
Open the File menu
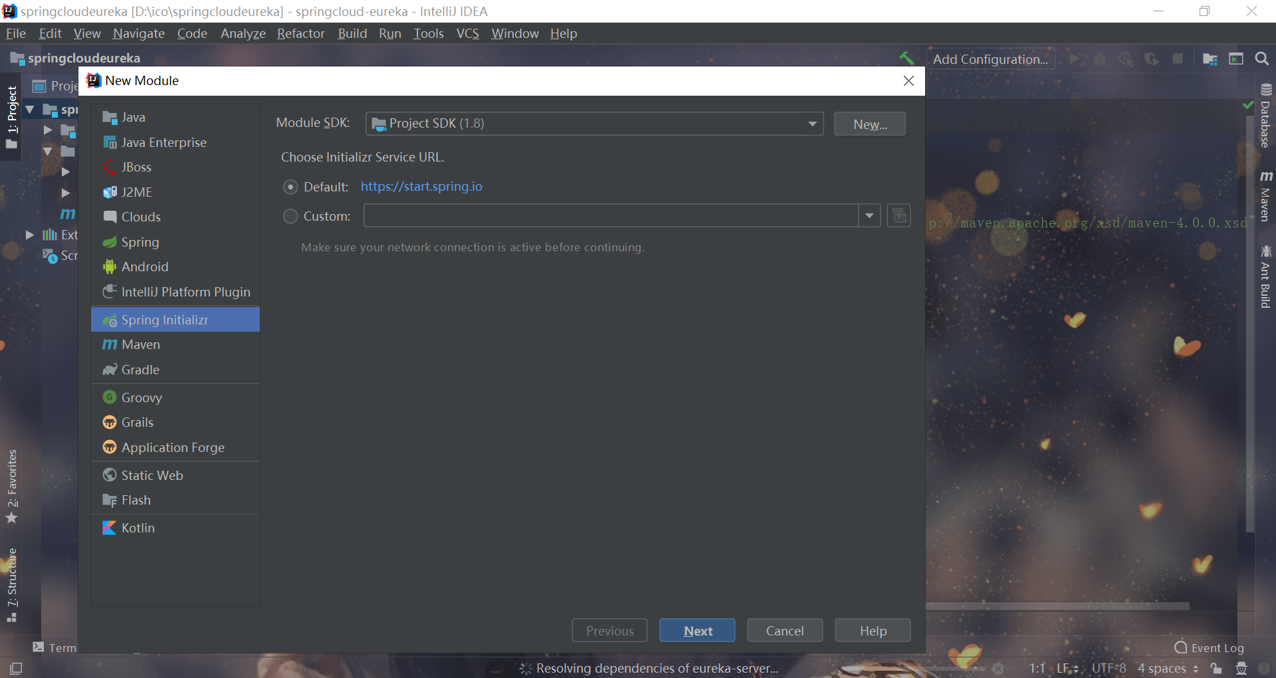point(16,33)
